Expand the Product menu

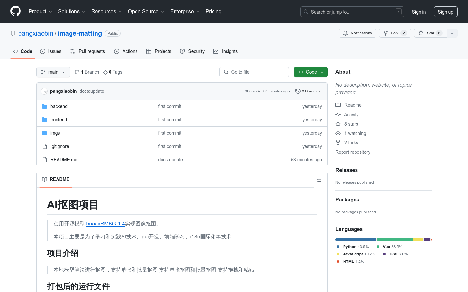click(40, 11)
